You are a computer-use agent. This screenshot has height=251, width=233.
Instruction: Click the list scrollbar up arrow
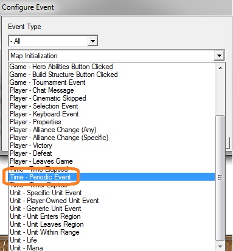click(220, 68)
